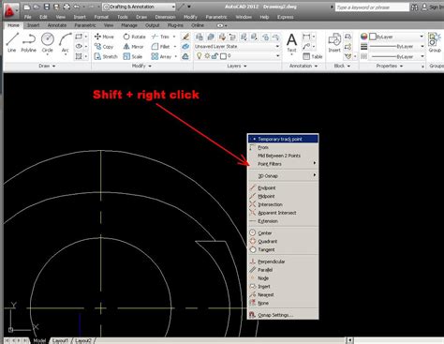Select Perpendicular snap option
Image resolution: width=444 pixels, height=344 pixels.
(x=283, y=262)
